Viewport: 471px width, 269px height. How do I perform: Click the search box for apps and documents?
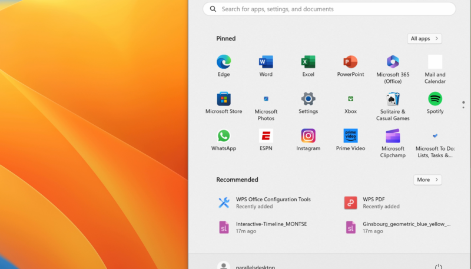point(330,9)
